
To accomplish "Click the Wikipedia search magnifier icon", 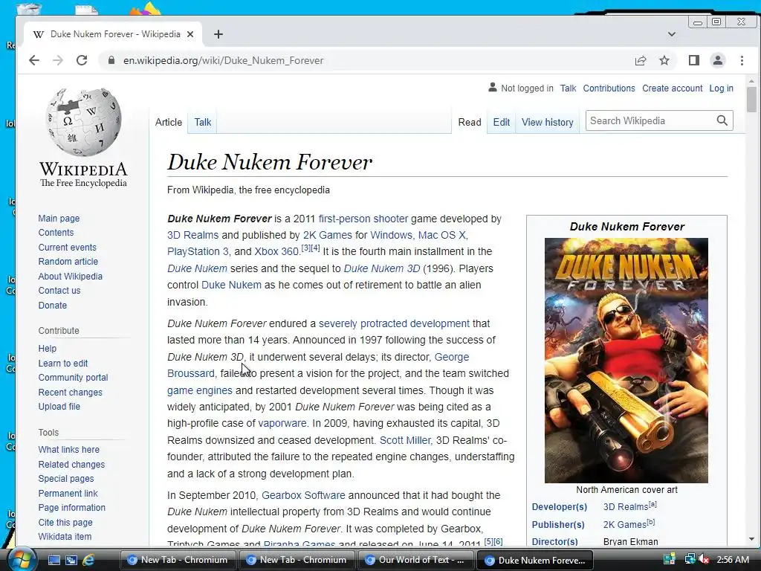I will 722,120.
